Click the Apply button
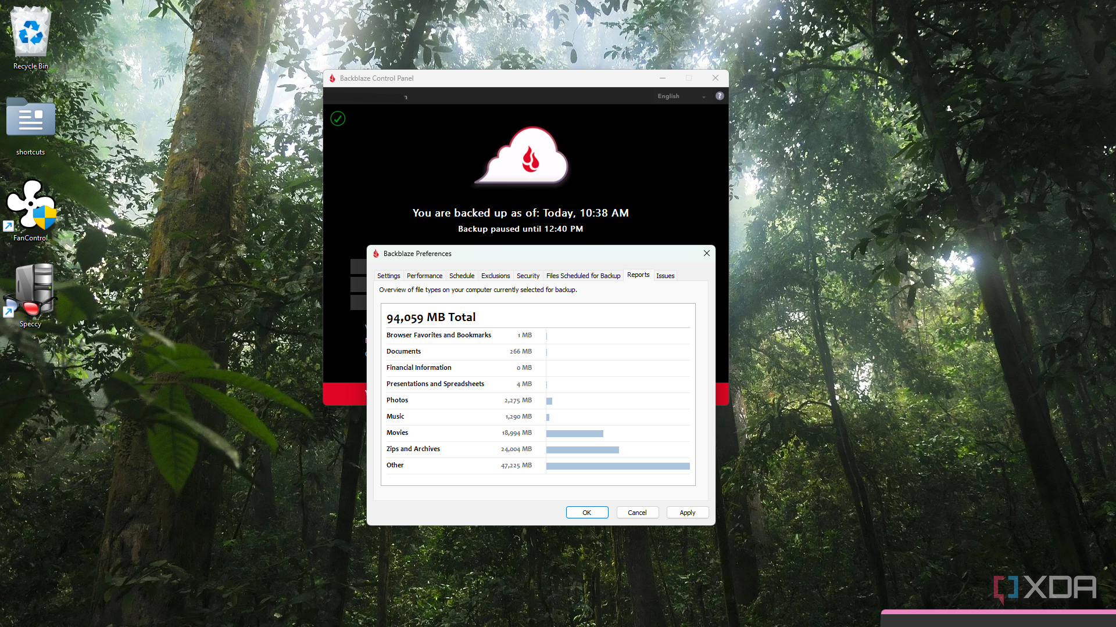 pos(687,513)
